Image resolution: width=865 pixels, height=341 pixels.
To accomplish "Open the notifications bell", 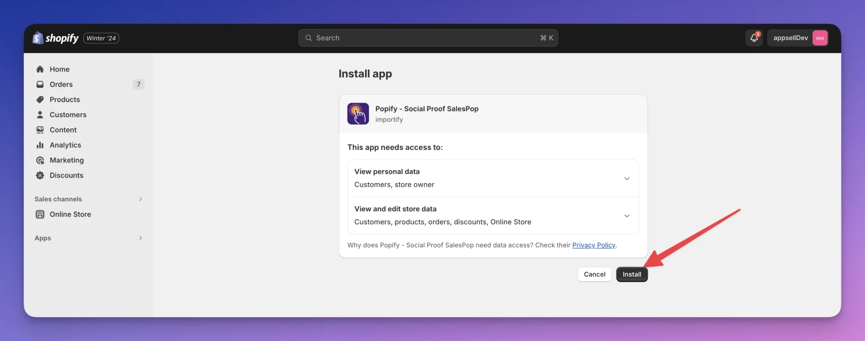I will (x=754, y=38).
